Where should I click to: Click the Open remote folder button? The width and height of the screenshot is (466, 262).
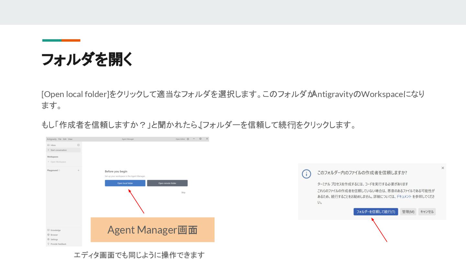(167, 183)
